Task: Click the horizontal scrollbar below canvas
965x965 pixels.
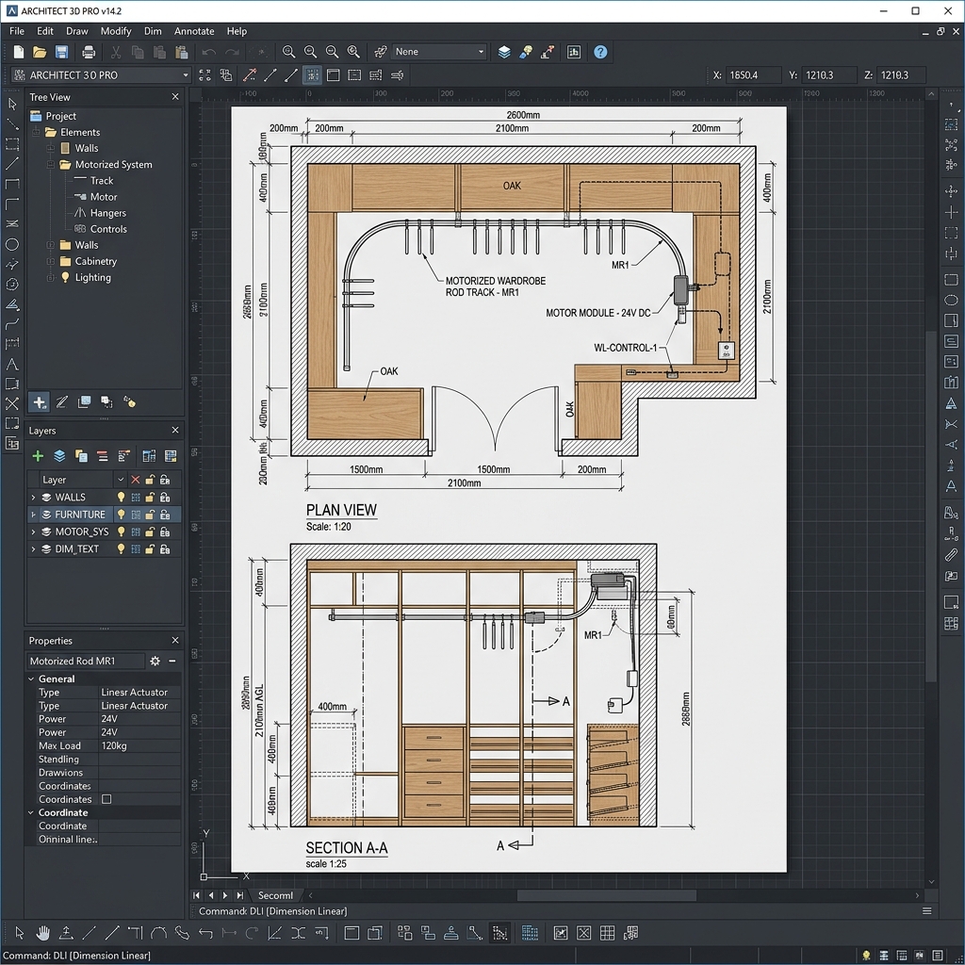Action: [x=606, y=895]
